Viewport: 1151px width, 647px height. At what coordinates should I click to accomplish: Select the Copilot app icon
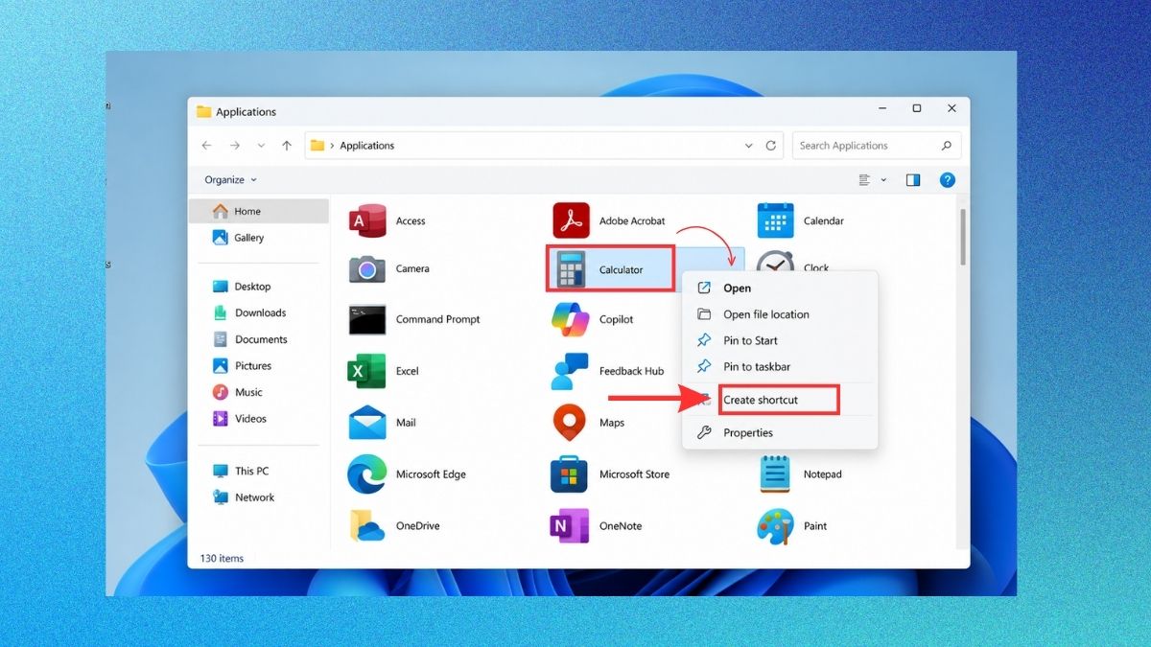571,319
